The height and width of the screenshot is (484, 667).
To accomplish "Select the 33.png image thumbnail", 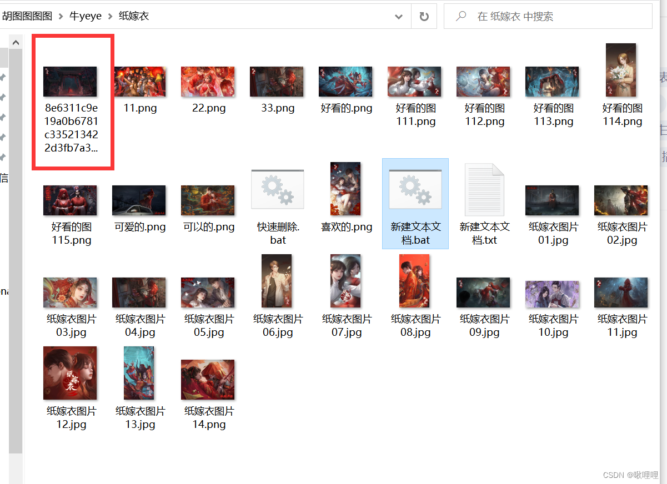I will click(277, 82).
